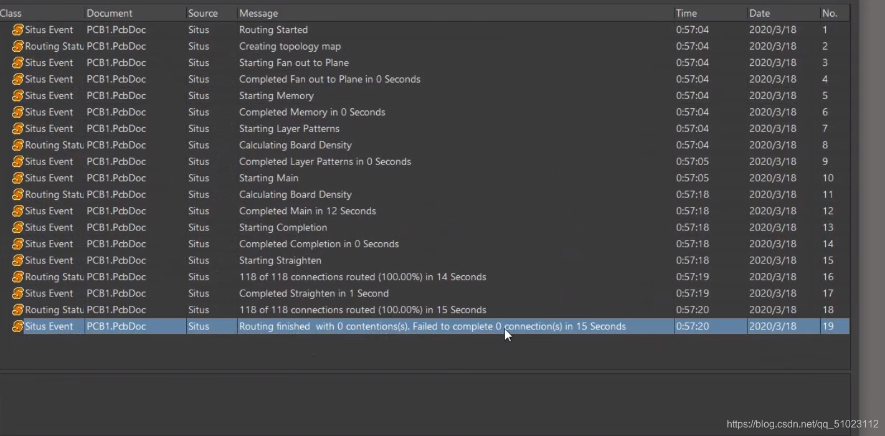Click the icon on row number 16
Viewport: 885px width, 436px height.
[18, 277]
